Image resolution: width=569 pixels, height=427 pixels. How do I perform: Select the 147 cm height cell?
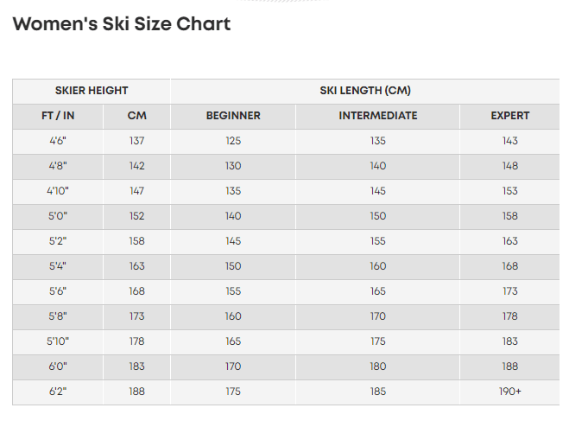point(137,191)
